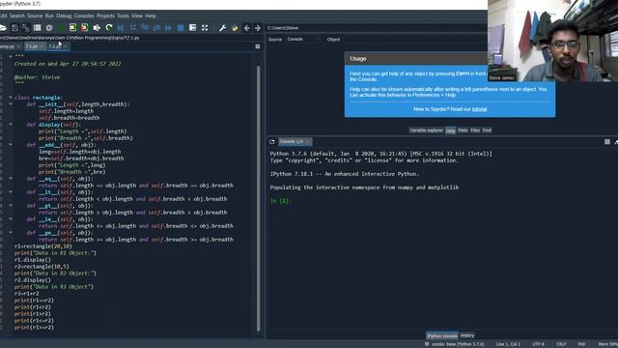The image size is (618, 348).
Task: Click the working directory path field
Action: click(x=377, y=28)
